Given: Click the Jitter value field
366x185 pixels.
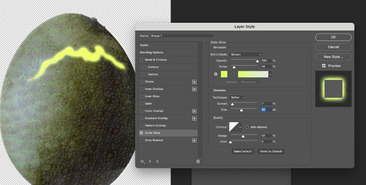Looking at the screenshot, I should 266,142.
